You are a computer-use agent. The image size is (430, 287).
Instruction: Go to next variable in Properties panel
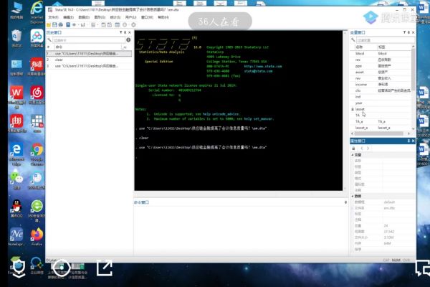coord(368,149)
